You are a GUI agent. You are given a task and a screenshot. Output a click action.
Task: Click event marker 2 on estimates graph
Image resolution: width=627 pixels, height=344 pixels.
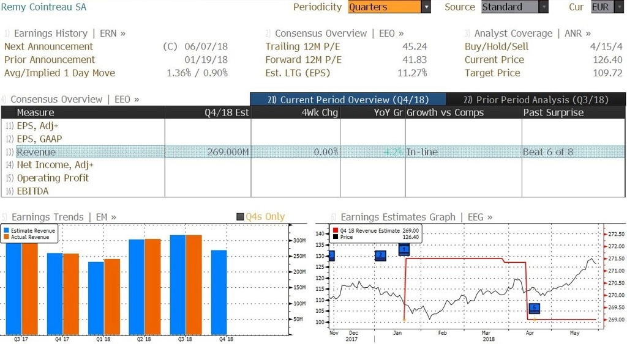click(x=380, y=256)
